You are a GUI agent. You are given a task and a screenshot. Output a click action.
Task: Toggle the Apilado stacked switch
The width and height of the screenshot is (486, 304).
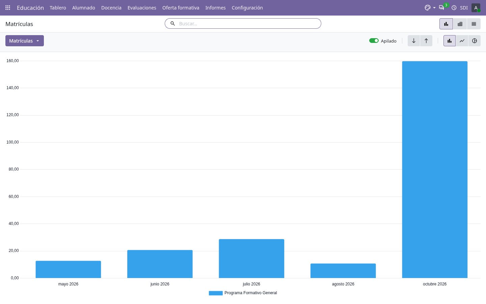click(x=374, y=41)
